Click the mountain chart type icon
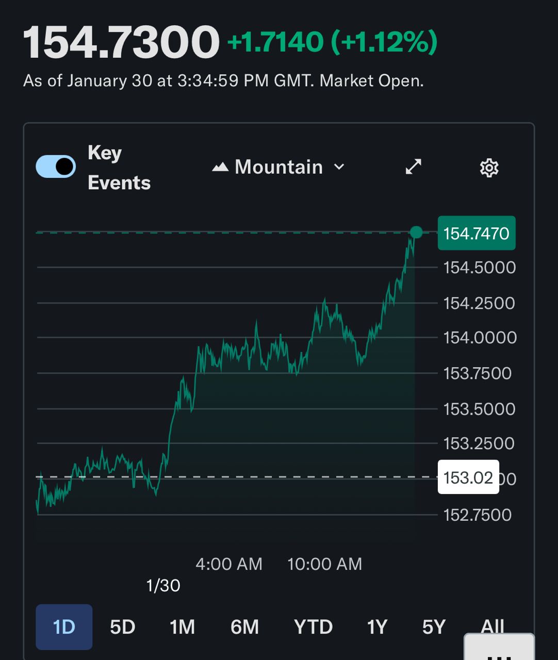558x660 pixels. tap(220, 167)
